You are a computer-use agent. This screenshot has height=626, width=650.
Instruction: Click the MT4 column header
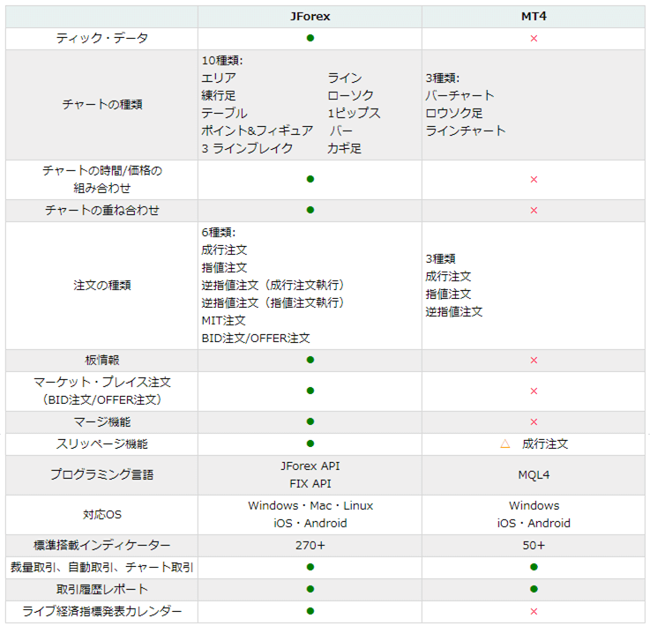click(534, 17)
